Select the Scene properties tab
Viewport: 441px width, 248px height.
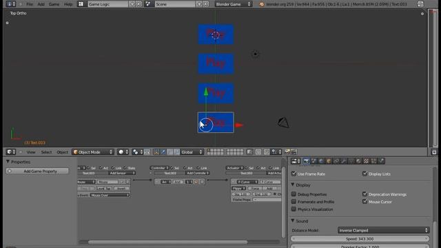coord(314,161)
